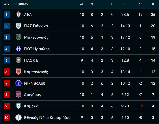Click the Νίκη Βόλου round blue logo
The width and height of the screenshot is (159, 124).
click(x=18, y=83)
